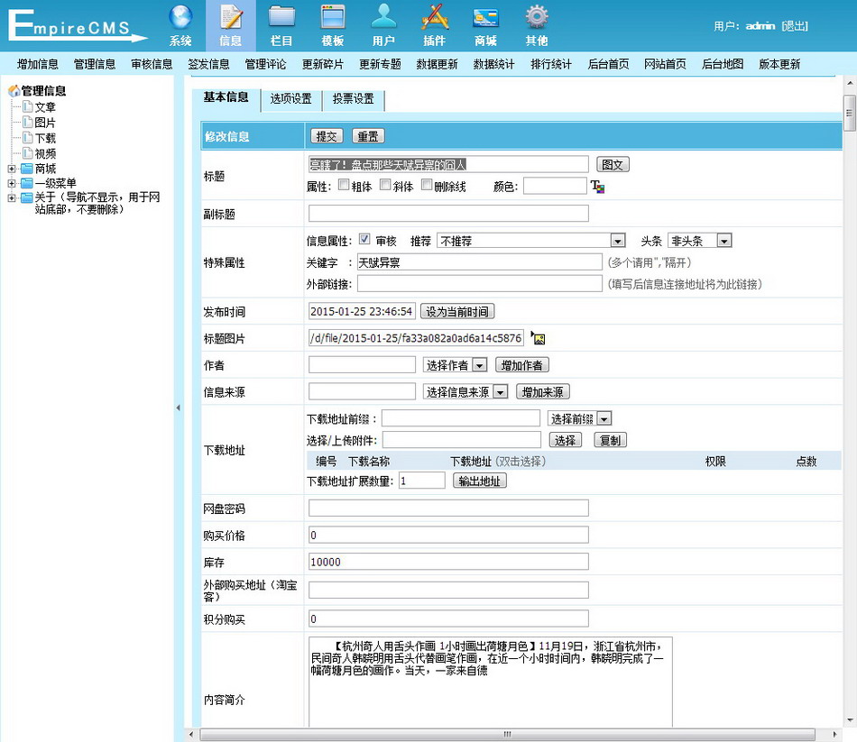This screenshot has width=857, height=742.
Task: Open the 插件 plugin icon
Action: (435, 18)
